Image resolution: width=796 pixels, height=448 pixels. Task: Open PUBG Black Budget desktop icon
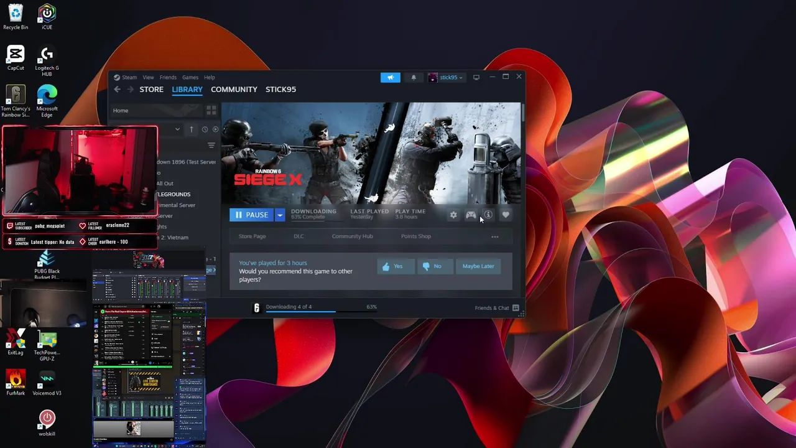coord(47,266)
